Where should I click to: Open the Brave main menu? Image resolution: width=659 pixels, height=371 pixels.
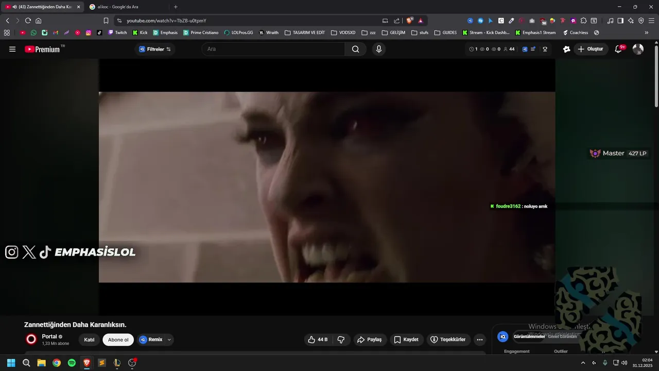pos(651,21)
